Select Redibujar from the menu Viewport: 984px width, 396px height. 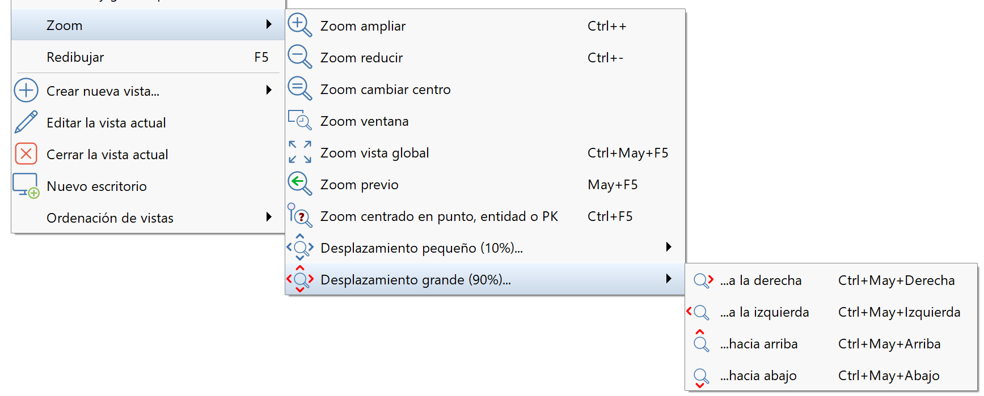(x=76, y=57)
